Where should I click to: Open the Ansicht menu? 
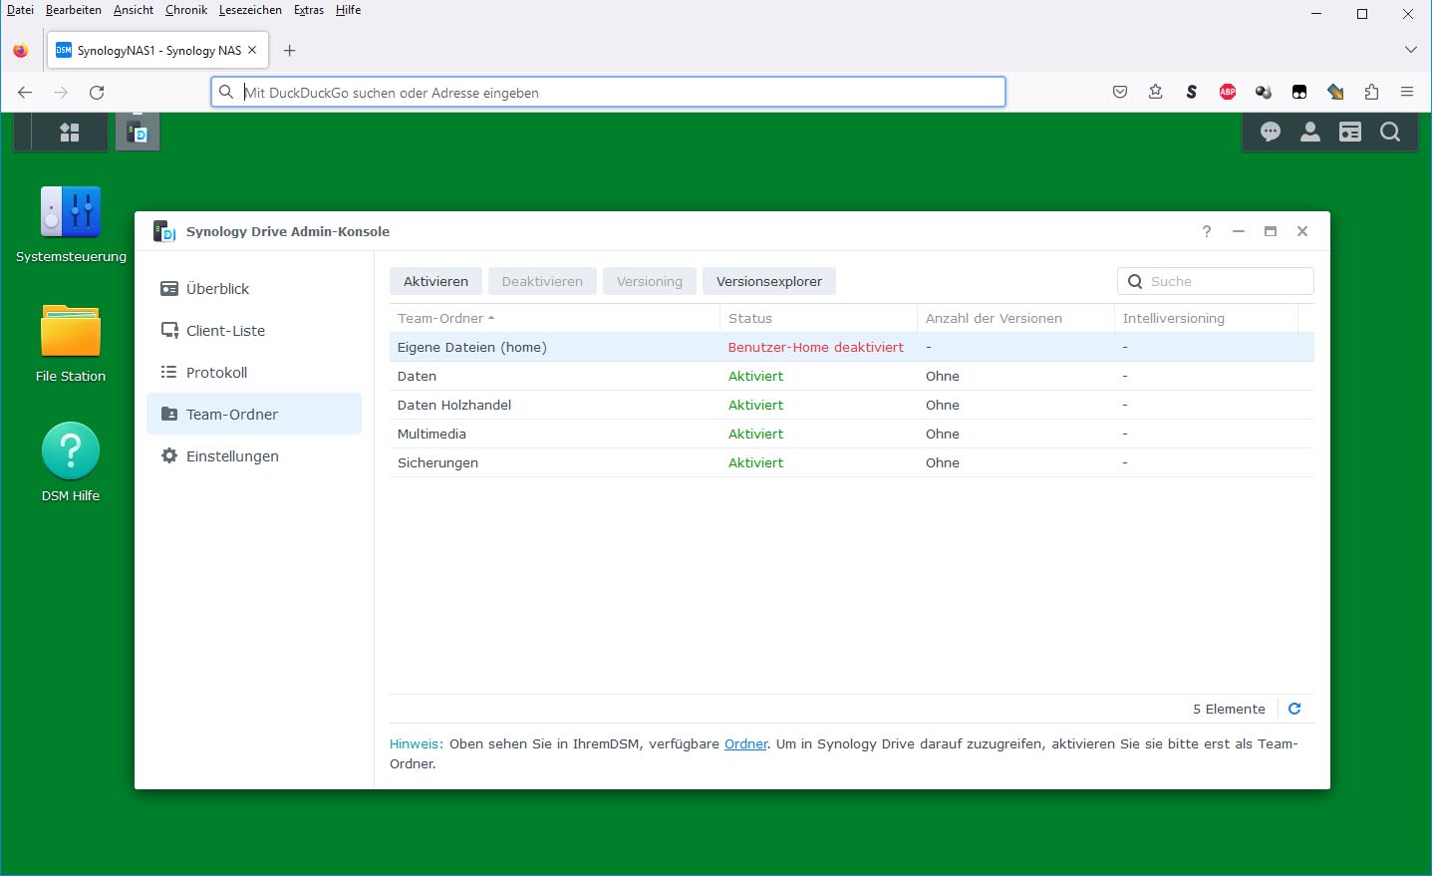134,10
